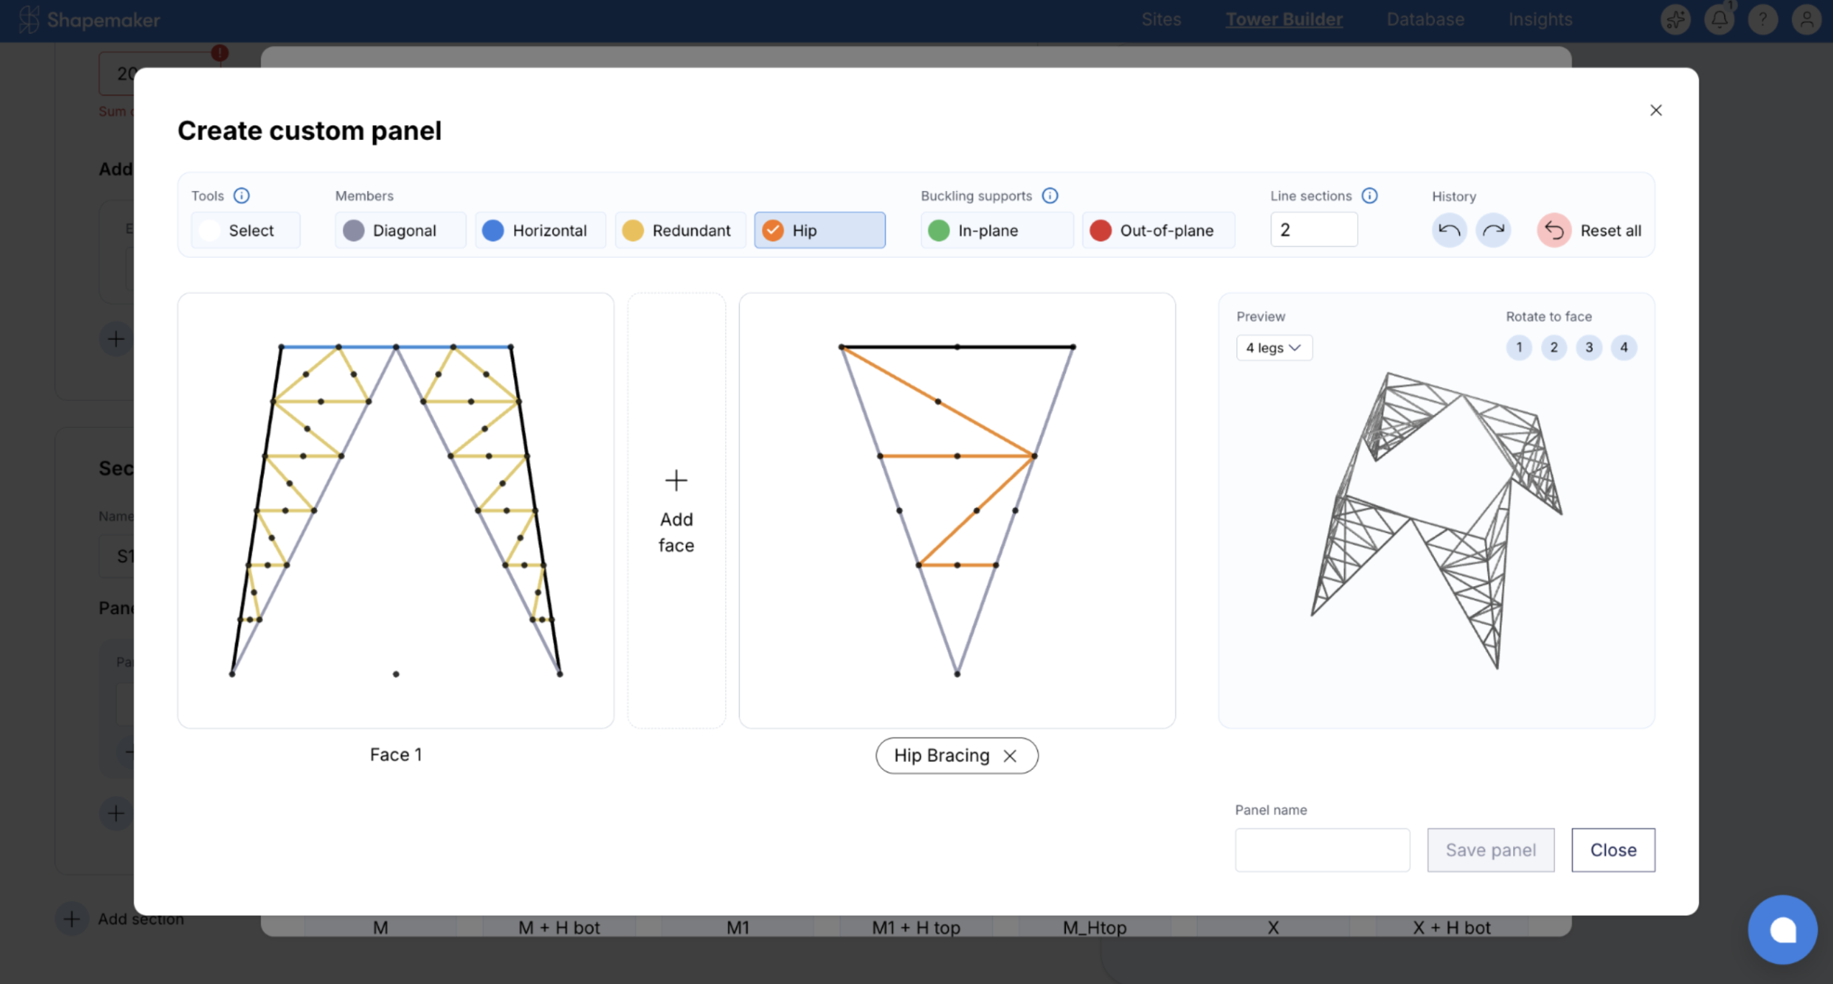Select the M_Htop panel template
Viewport: 1833px width, 984px height.
coord(1095,927)
